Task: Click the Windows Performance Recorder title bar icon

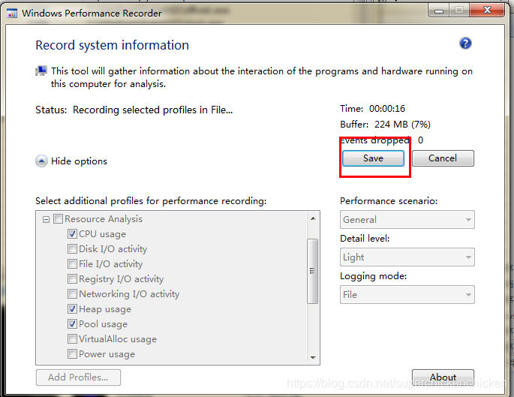Action: [x=12, y=13]
